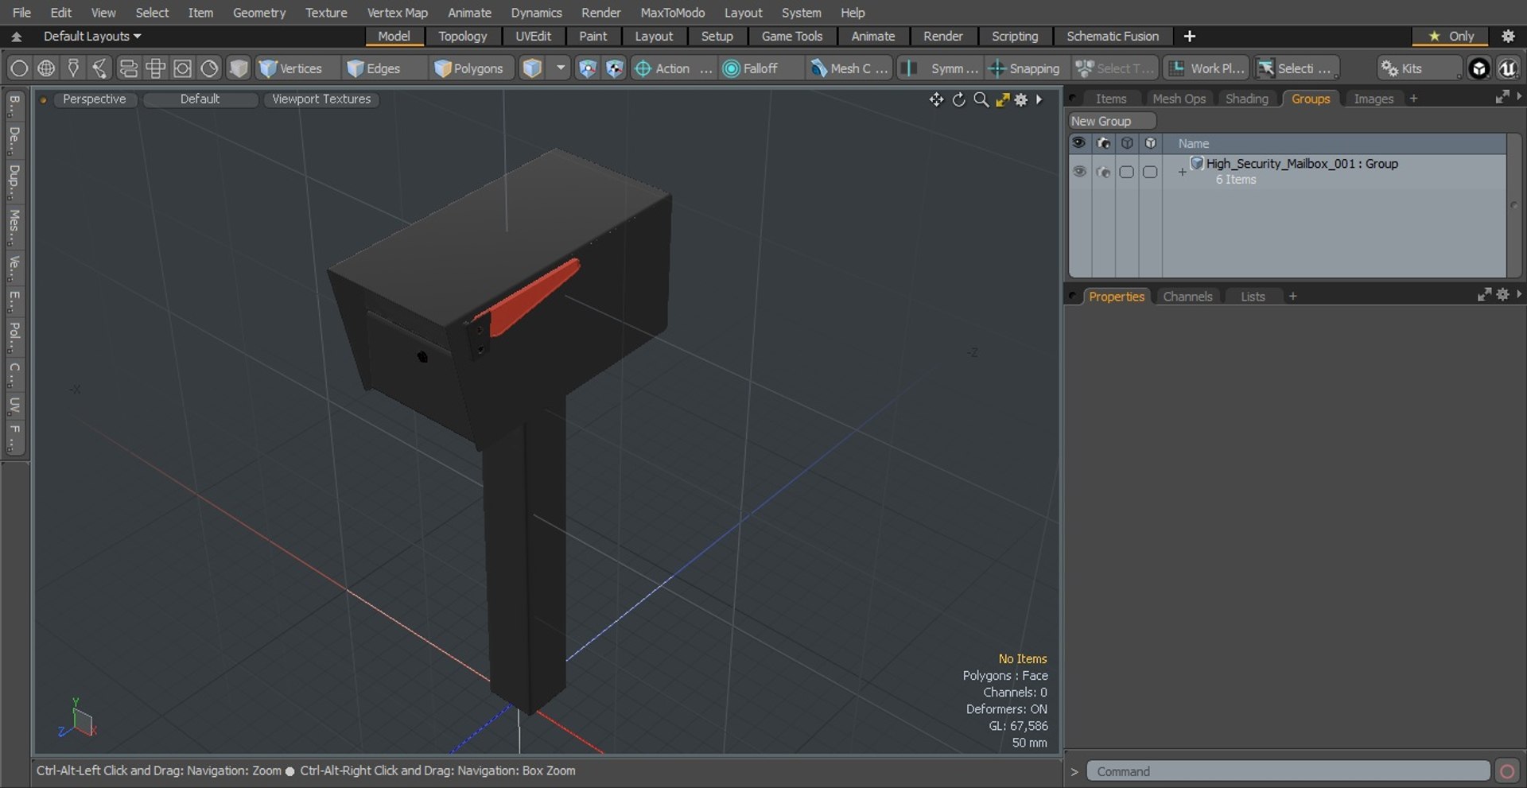Switch to the Schematic Fusion tab
The width and height of the screenshot is (1527, 788).
tap(1113, 37)
